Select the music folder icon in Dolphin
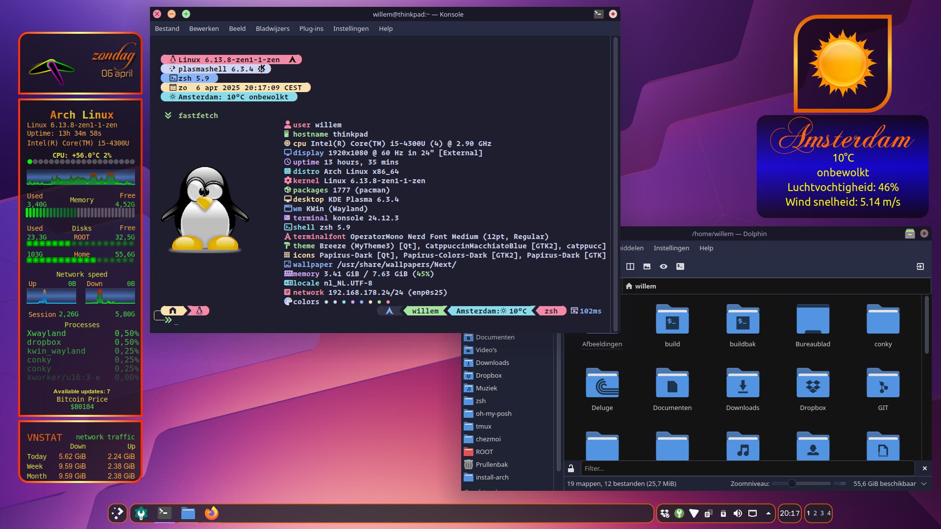 743,446
